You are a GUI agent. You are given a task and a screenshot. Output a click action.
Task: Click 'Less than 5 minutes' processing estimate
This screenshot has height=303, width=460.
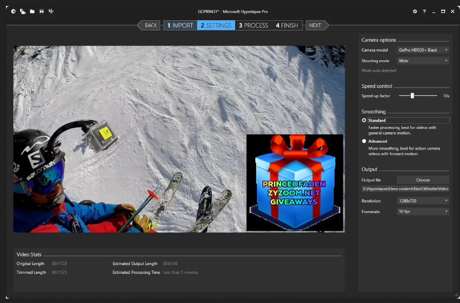181,273
